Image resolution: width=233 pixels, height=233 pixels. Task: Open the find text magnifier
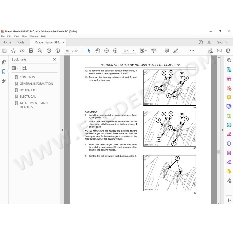40,51
